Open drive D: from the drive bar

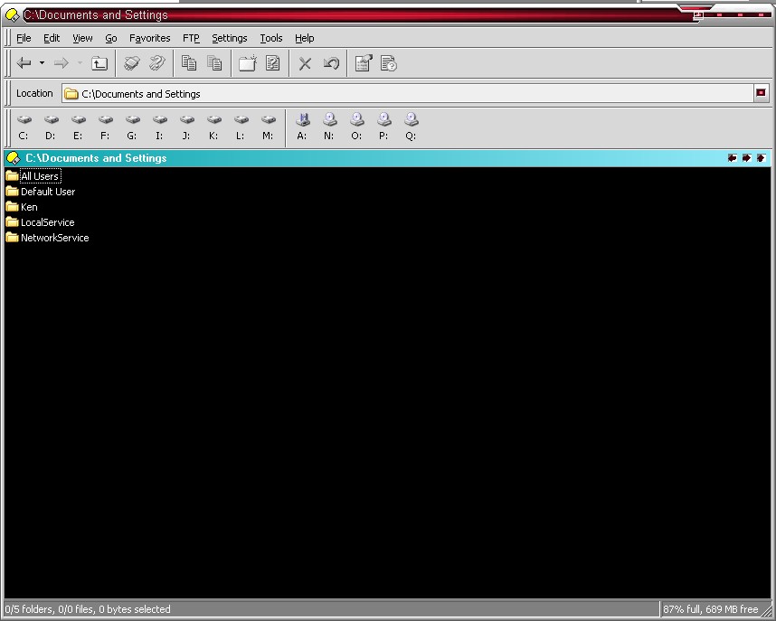pos(51,127)
